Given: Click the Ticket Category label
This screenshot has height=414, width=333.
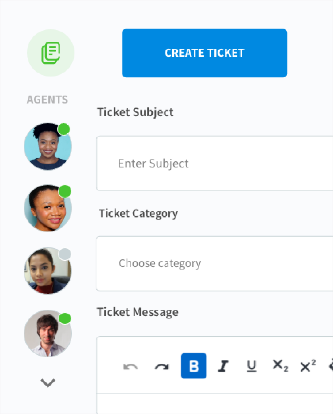Looking at the screenshot, I should pyautogui.click(x=138, y=213).
